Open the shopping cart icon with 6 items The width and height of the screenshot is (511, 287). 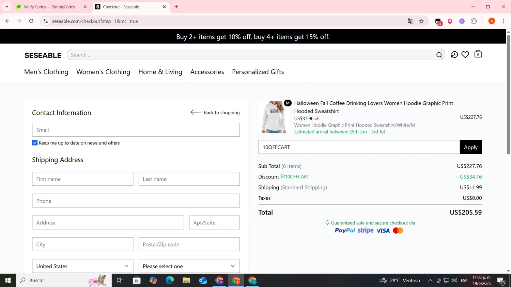(x=478, y=54)
